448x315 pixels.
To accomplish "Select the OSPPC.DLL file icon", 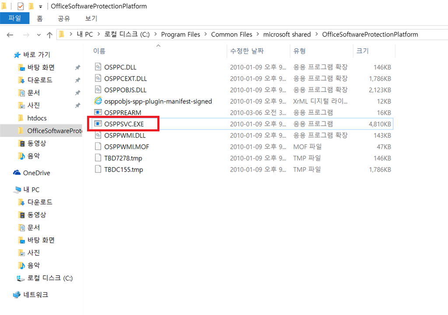I will point(98,67).
